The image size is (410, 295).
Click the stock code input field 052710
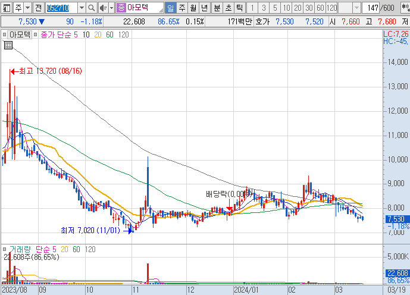click(x=61, y=8)
